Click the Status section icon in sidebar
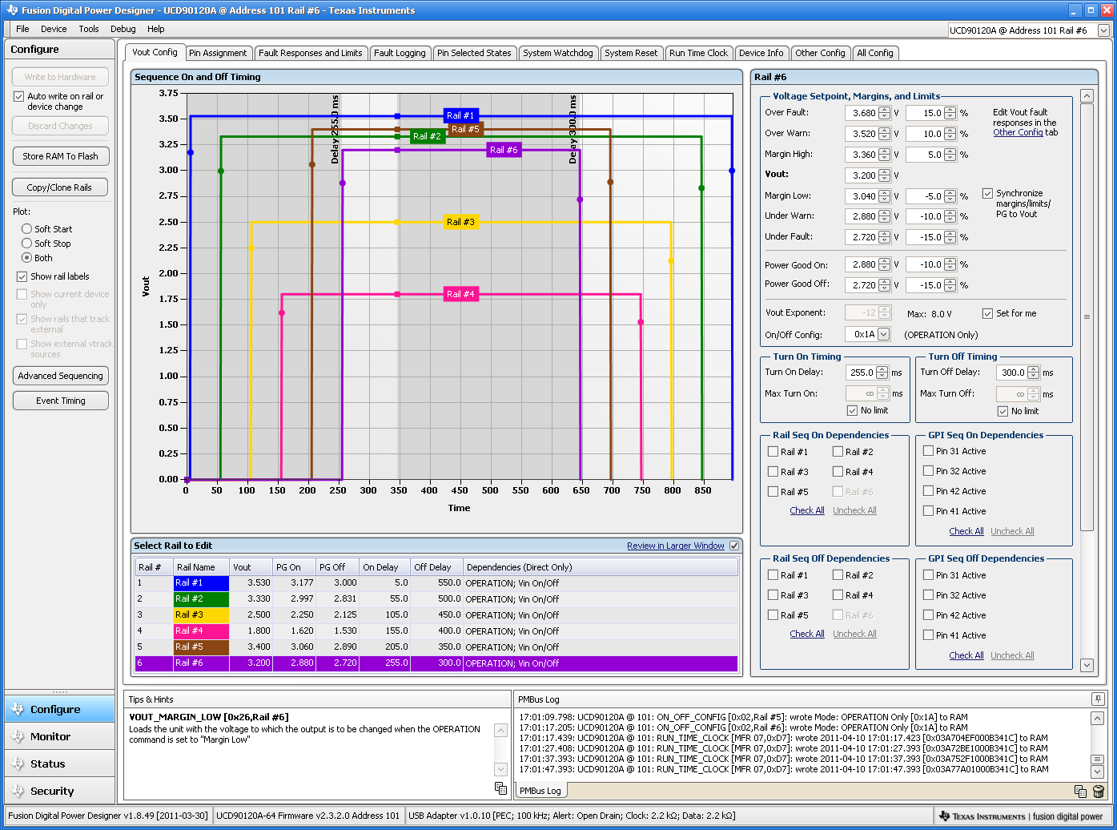Viewport: 1117px width, 830px height. pos(18,764)
